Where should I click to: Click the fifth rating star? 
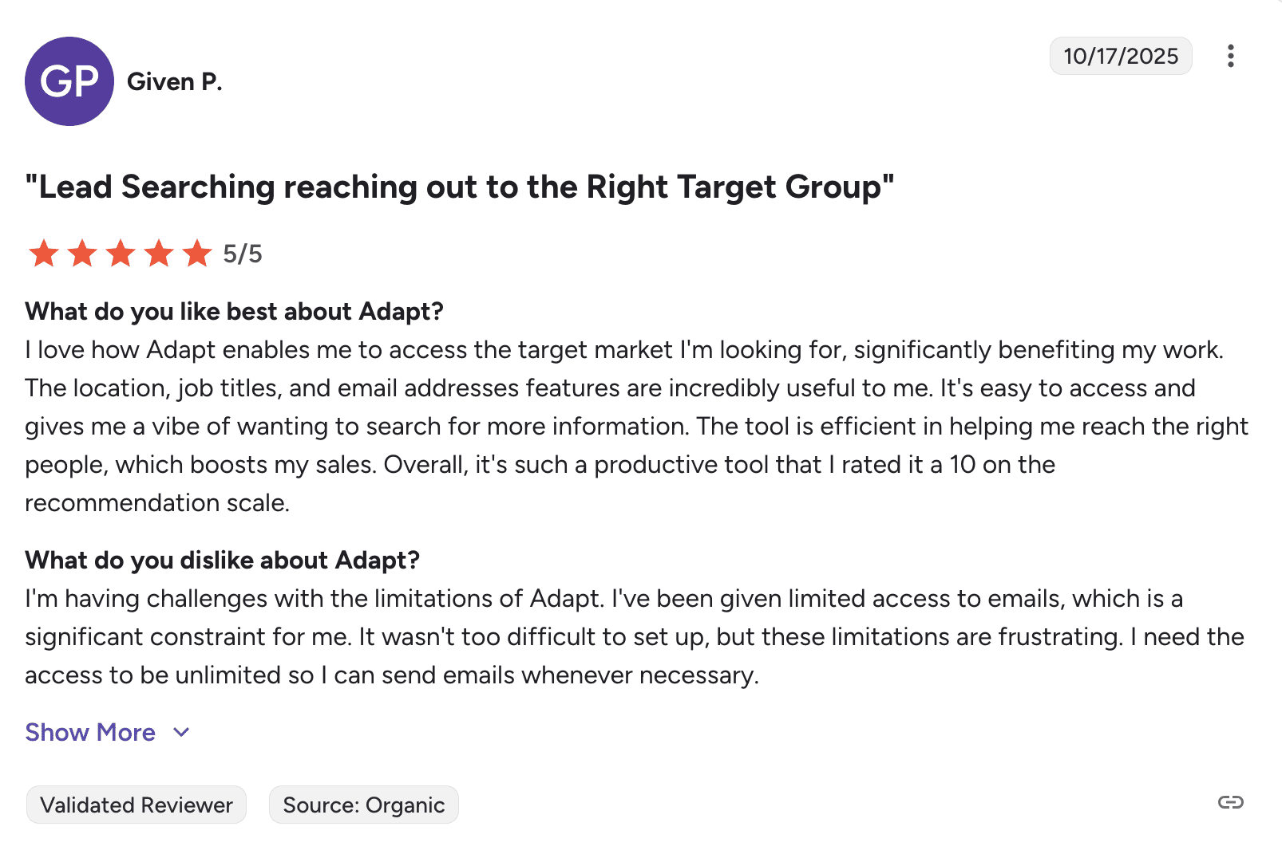[x=197, y=254]
